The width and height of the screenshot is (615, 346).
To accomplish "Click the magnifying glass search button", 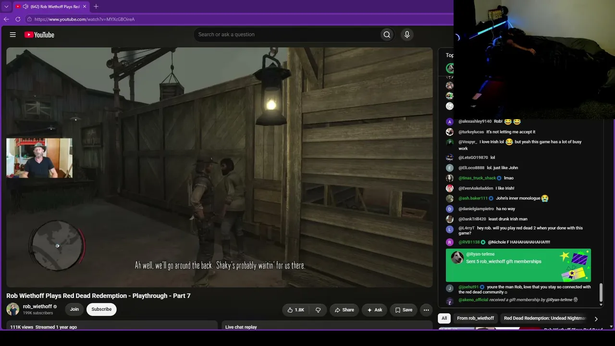I will tap(387, 35).
